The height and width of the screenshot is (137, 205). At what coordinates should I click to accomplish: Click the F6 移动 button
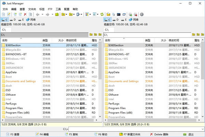pyautogui.click(x=101, y=134)
